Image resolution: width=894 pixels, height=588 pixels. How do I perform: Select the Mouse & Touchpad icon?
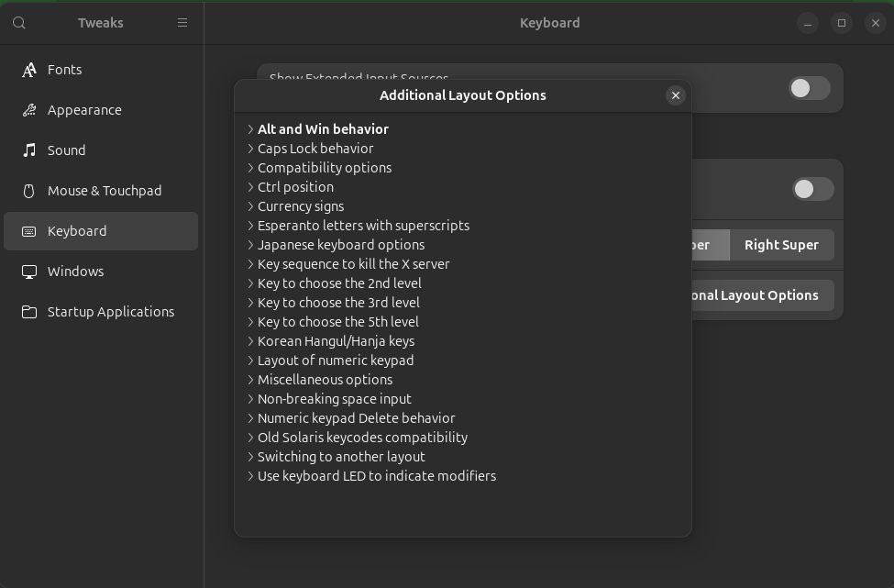(x=30, y=191)
